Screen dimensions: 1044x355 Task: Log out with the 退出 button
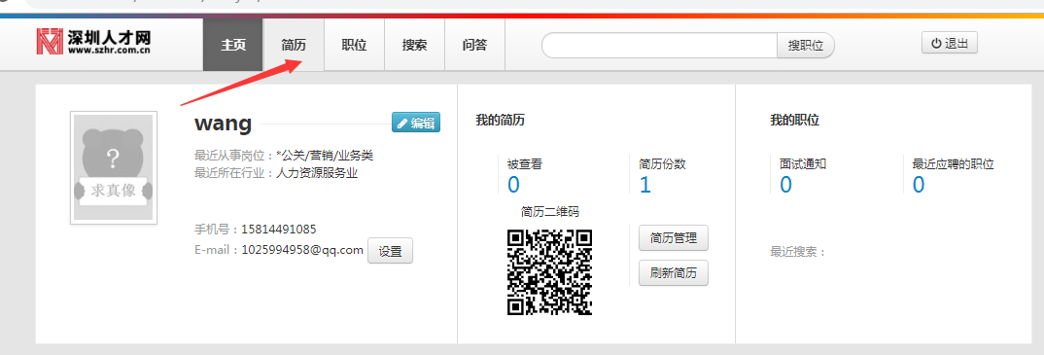[950, 44]
